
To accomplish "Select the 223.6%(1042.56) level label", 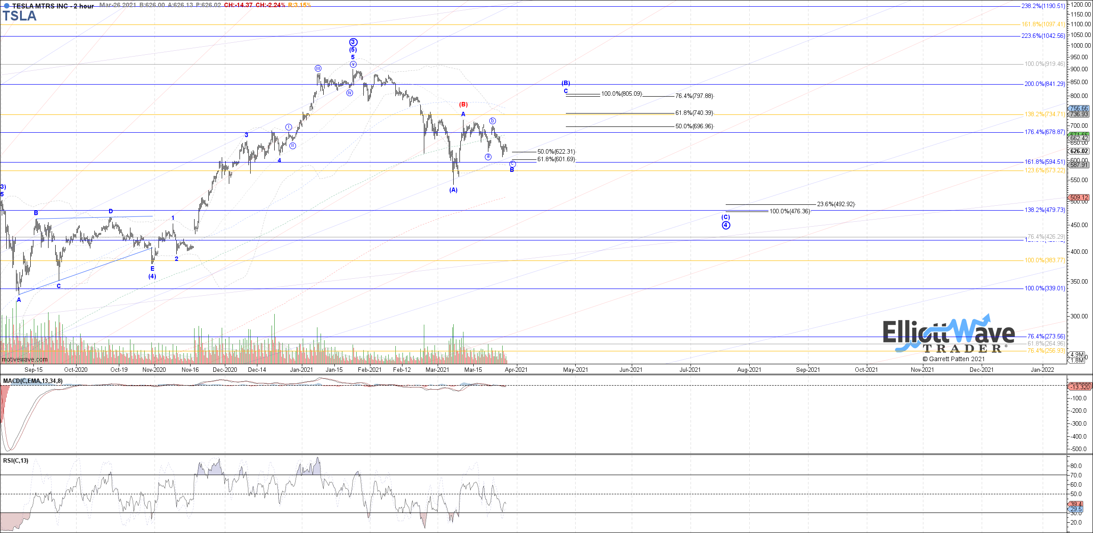I will [x=1043, y=36].
